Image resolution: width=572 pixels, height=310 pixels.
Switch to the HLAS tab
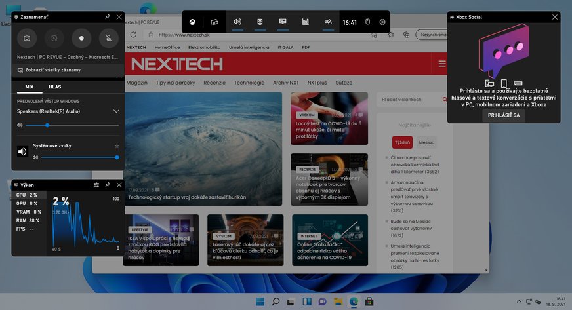coord(54,87)
